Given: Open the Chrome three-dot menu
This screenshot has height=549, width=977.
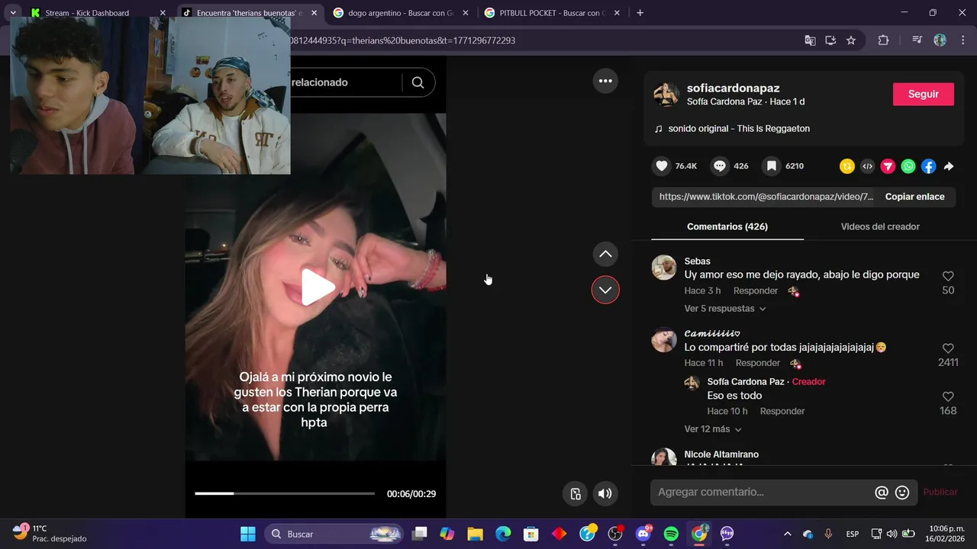Looking at the screenshot, I should coord(963,40).
